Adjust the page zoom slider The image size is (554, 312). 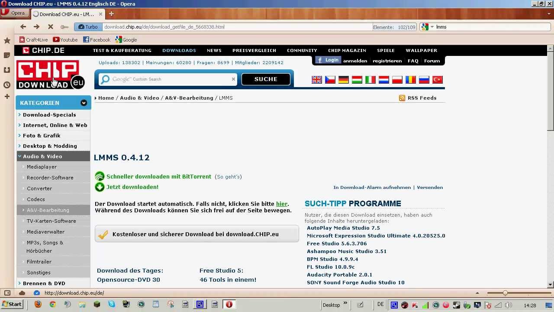(x=505, y=293)
